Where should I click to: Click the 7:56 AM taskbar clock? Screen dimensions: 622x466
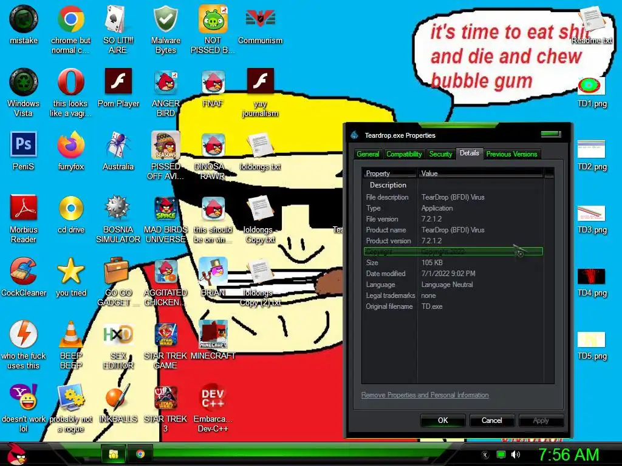pyautogui.click(x=568, y=454)
